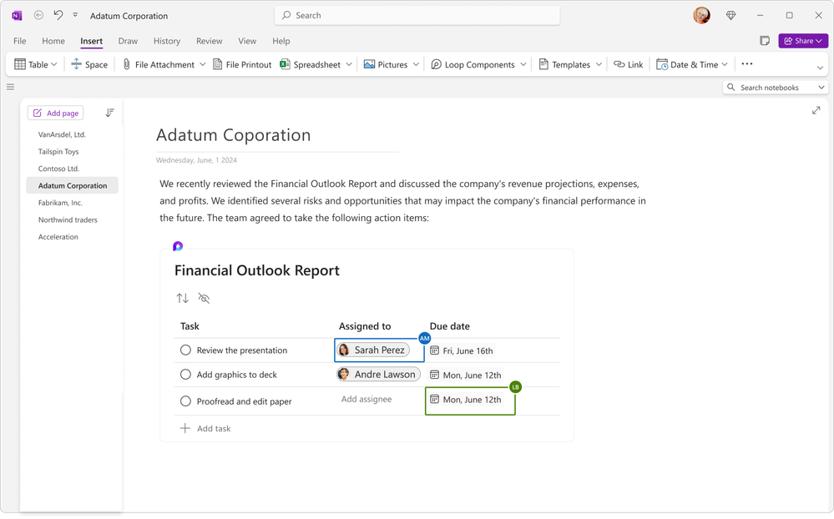
Task: Open the sort options for the task list
Action: coord(182,298)
